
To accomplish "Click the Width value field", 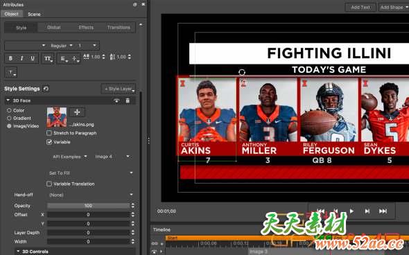I will coord(88,241).
